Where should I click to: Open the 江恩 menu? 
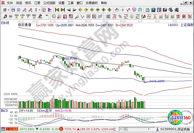coord(37,3)
